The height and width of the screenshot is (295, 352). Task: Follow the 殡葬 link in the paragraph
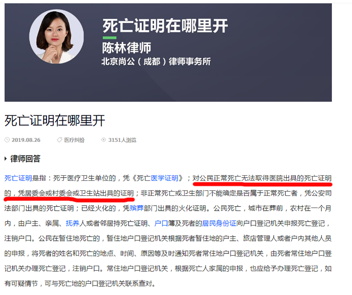coord(136,208)
